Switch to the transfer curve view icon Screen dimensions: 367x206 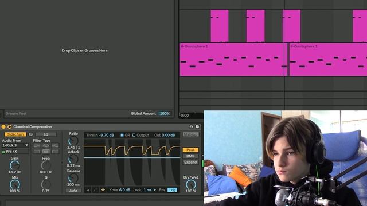click(96, 190)
